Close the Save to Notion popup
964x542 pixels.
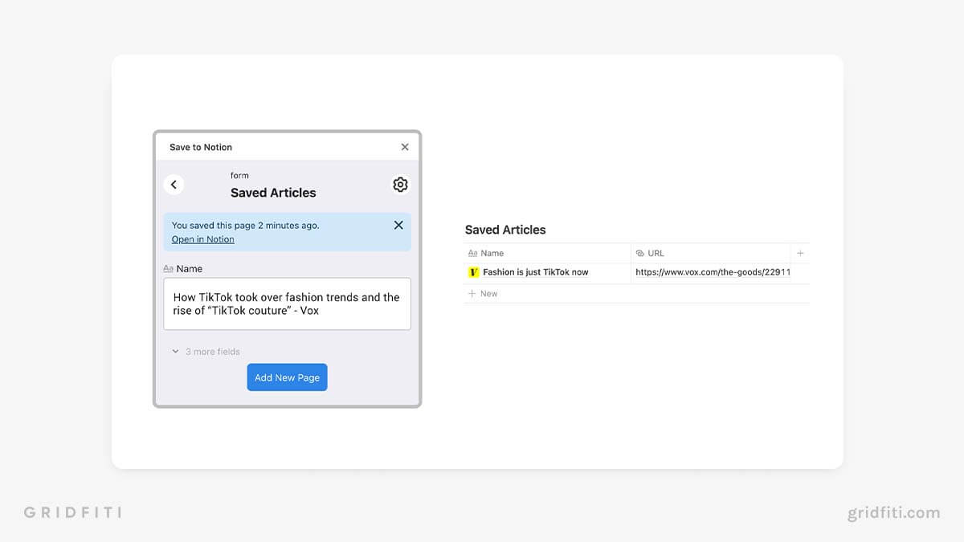(405, 147)
